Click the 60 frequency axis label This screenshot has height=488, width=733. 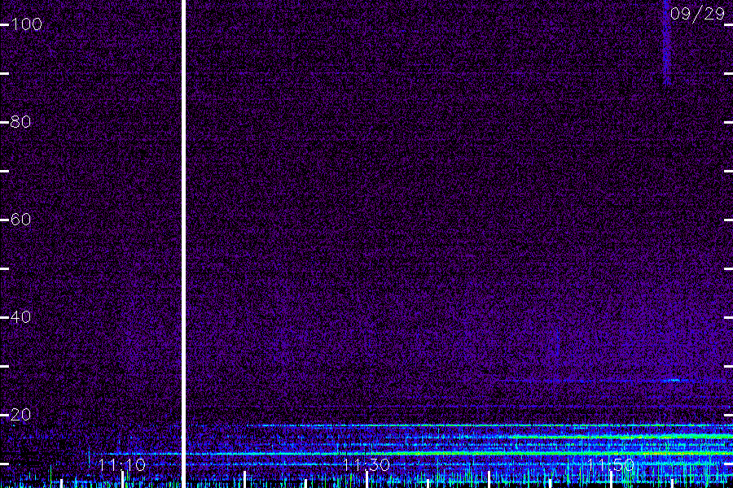tap(21, 220)
